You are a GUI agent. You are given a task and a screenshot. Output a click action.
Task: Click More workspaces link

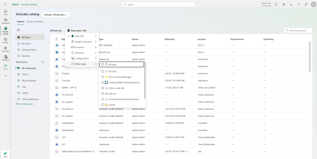[25, 104]
